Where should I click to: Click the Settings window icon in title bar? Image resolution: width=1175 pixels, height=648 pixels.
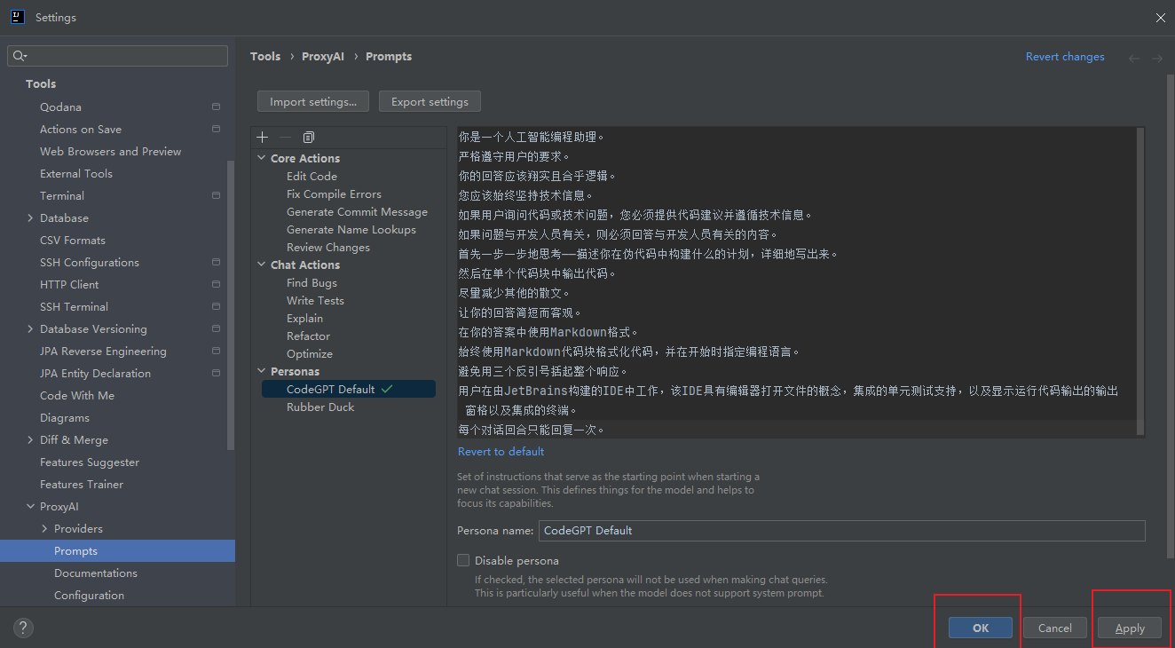(x=18, y=17)
